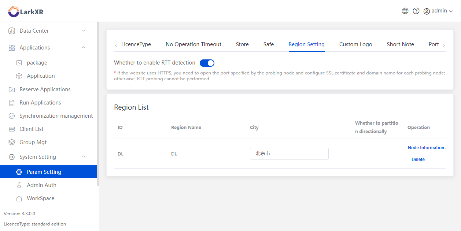The width and height of the screenshot is (461, 231).
Task: Click the Region List heading
Action: [x=131, y=107]
